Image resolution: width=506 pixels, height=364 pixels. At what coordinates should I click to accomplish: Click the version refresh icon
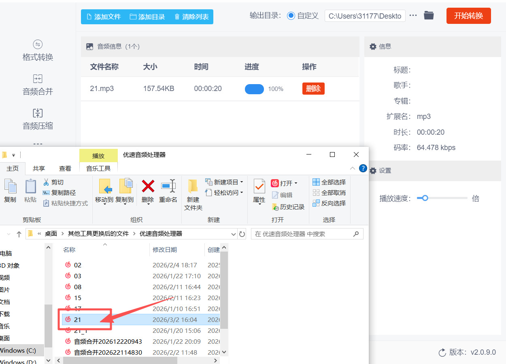click(442, 352)
